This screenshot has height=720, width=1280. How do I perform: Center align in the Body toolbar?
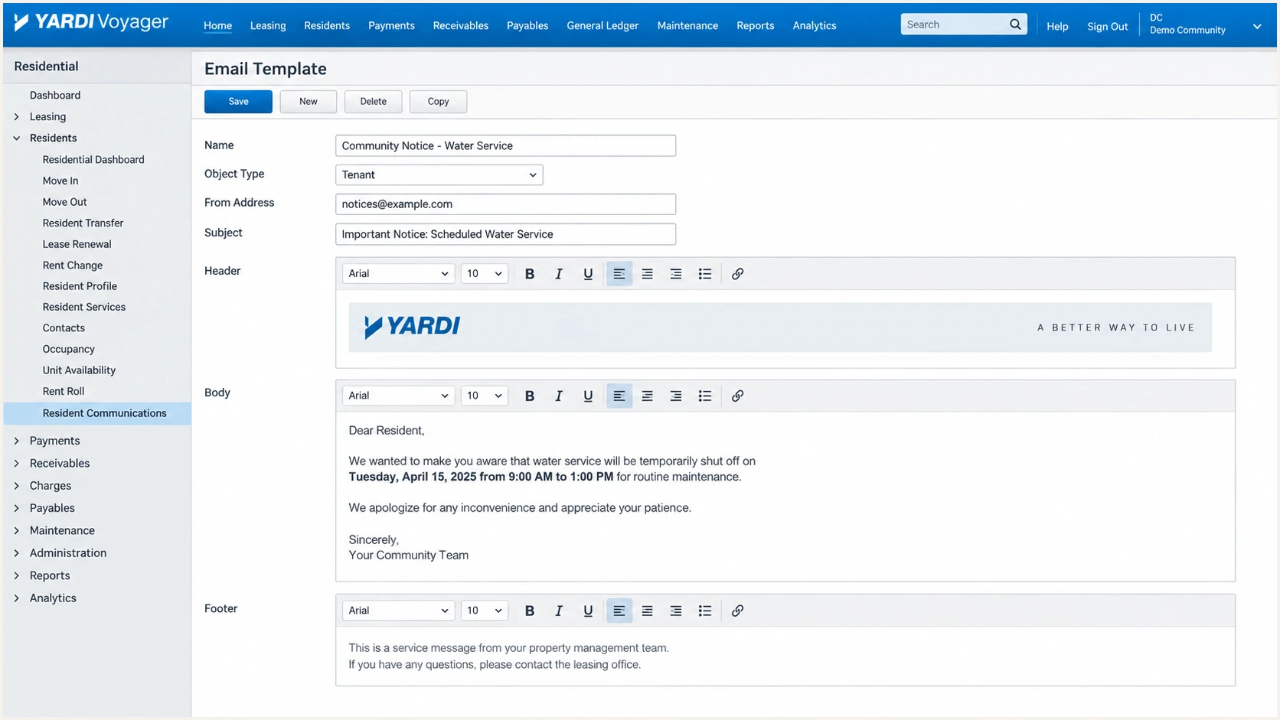coord(648,396)
